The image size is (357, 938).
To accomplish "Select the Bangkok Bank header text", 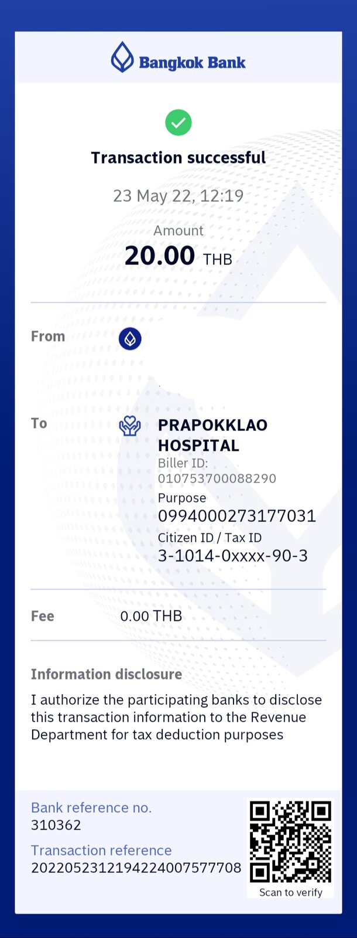I will coord(192,62).
